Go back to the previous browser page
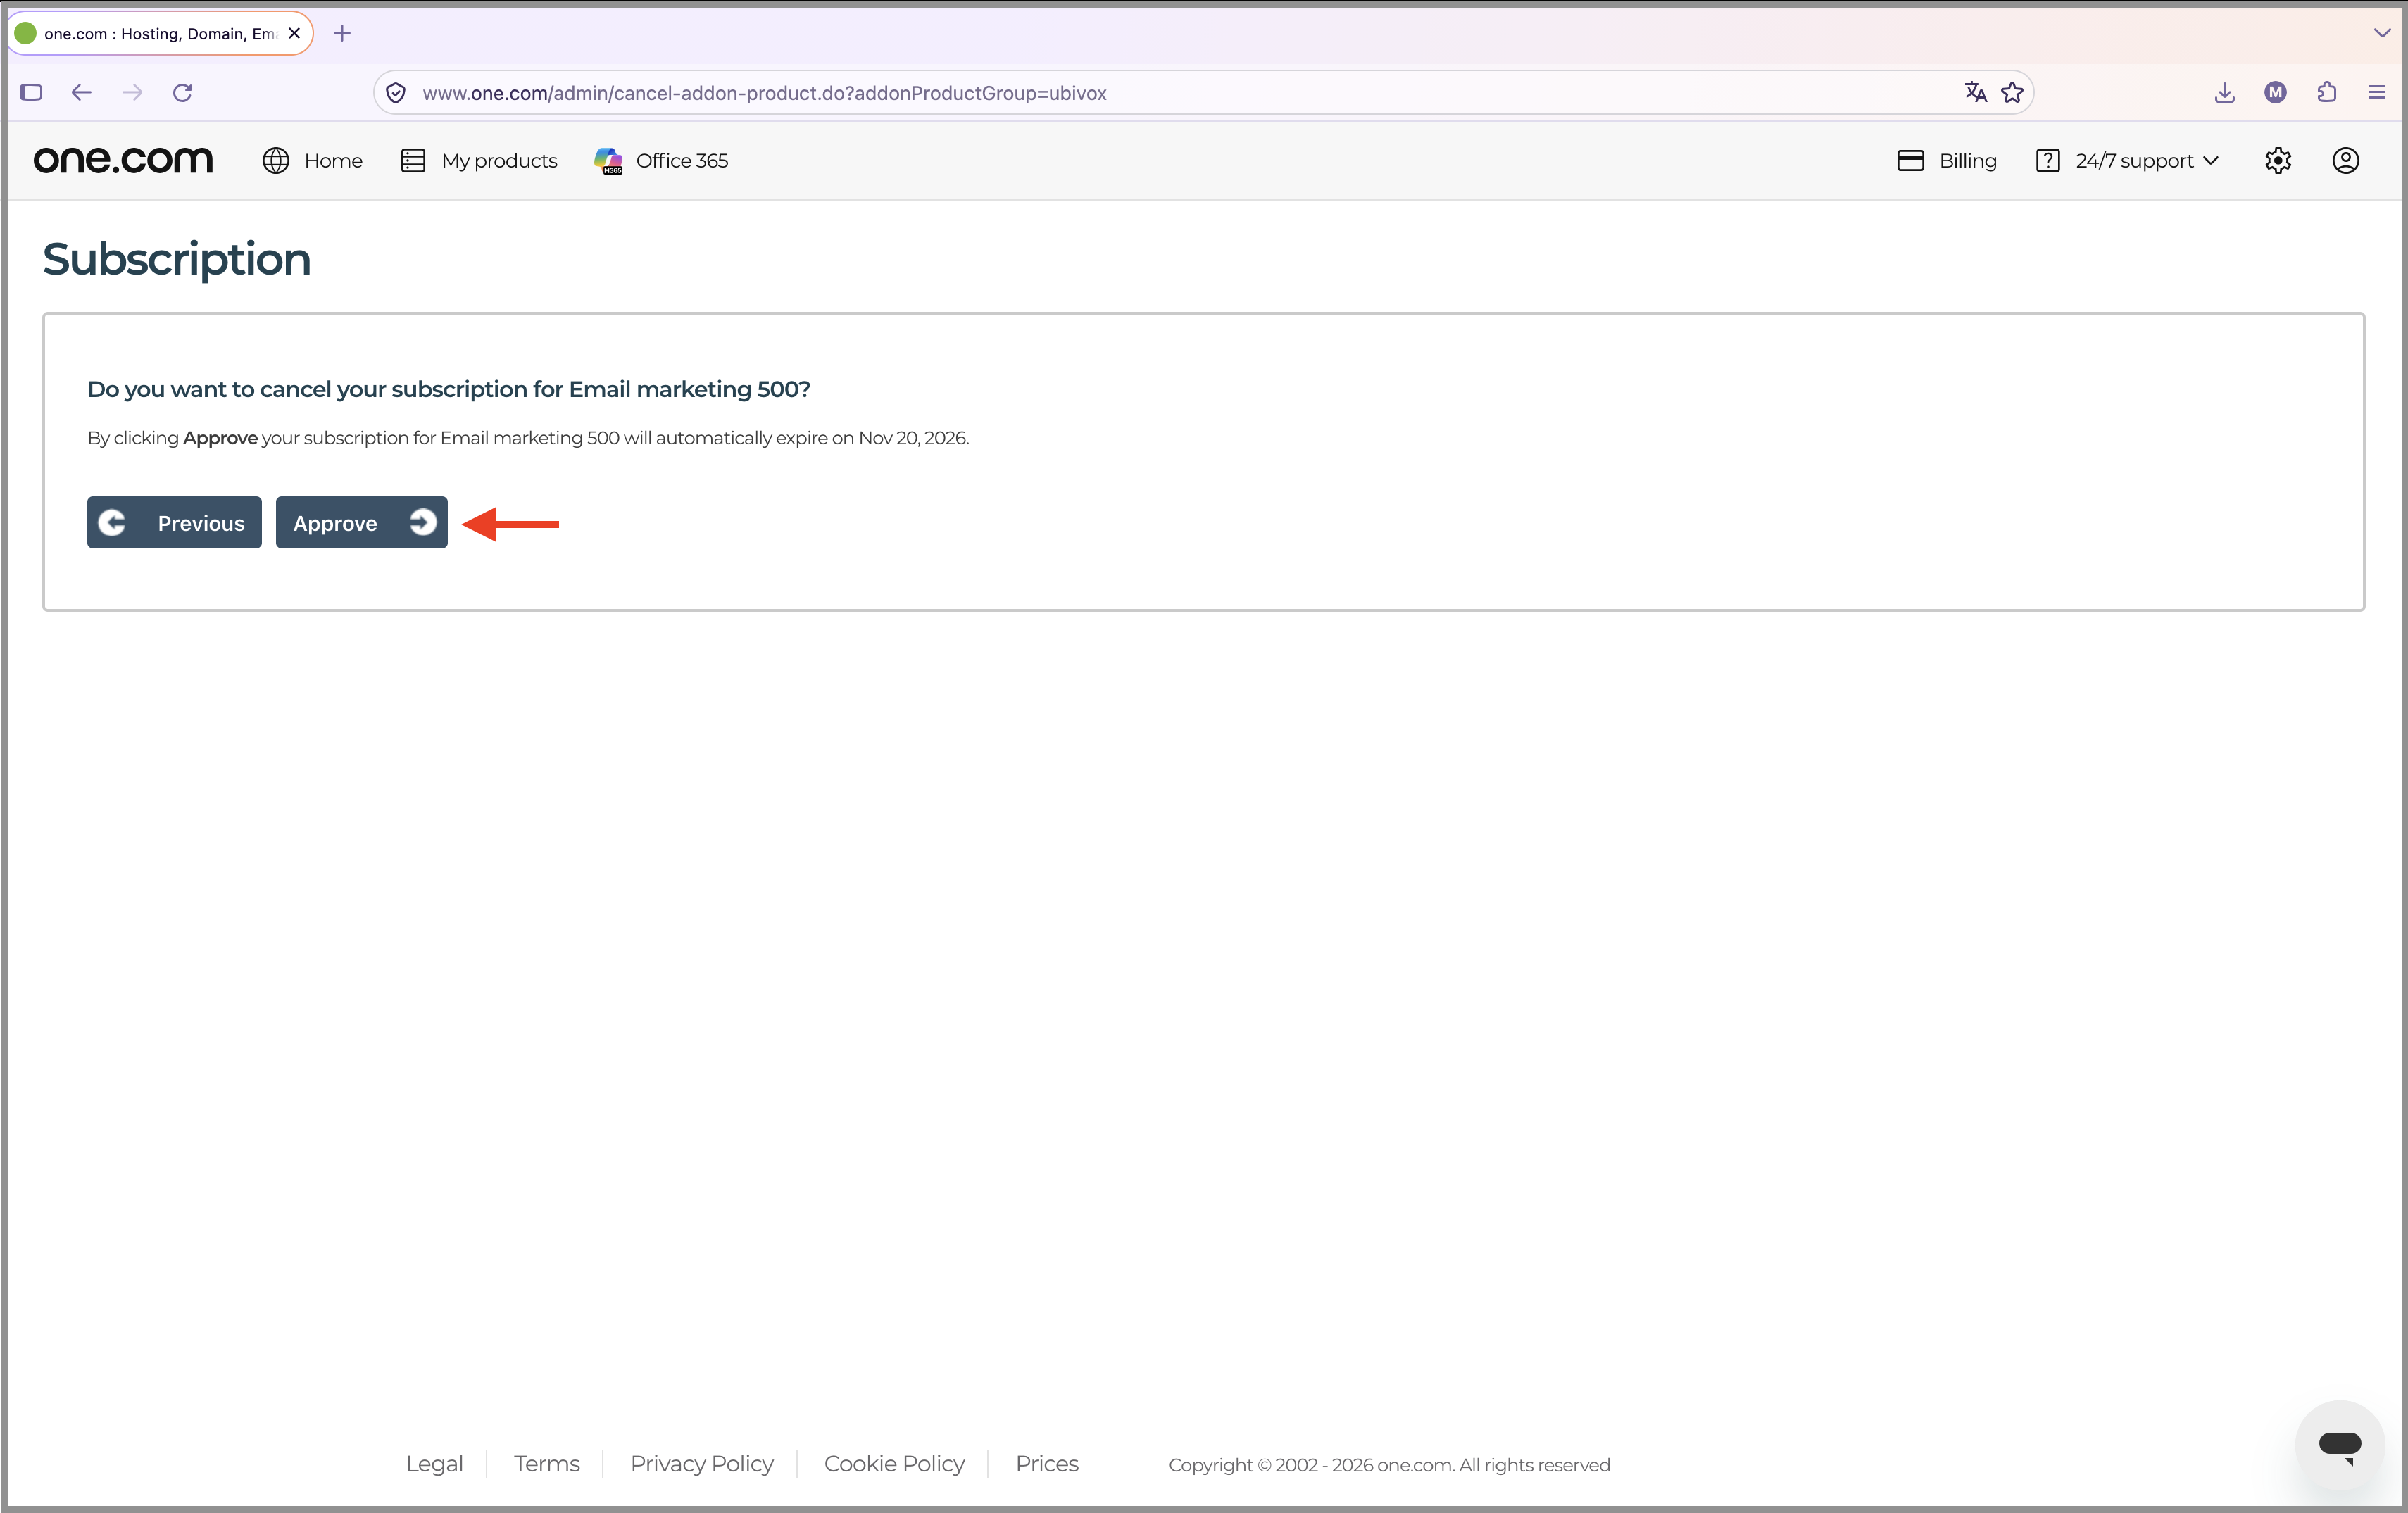This screenshot has height=1513, width=2408. [81, 92]
